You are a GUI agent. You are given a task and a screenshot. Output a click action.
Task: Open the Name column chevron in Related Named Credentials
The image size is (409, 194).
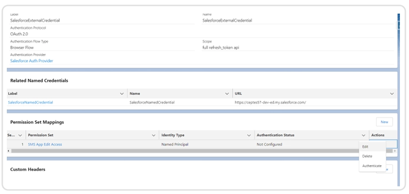point(227,93)
